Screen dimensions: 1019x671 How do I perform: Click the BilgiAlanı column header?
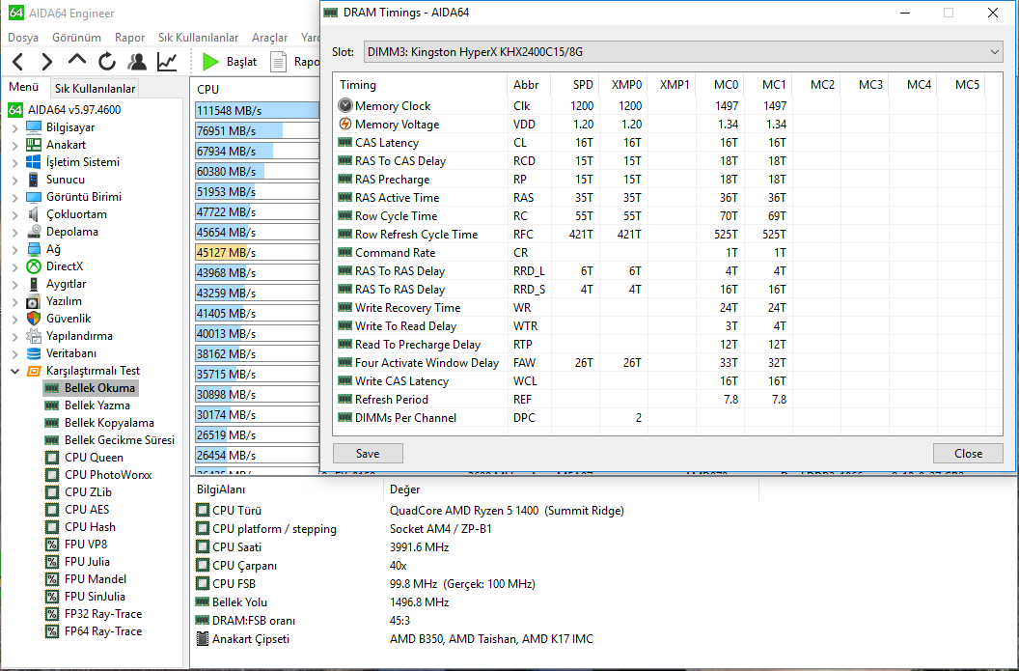[287, 489]
